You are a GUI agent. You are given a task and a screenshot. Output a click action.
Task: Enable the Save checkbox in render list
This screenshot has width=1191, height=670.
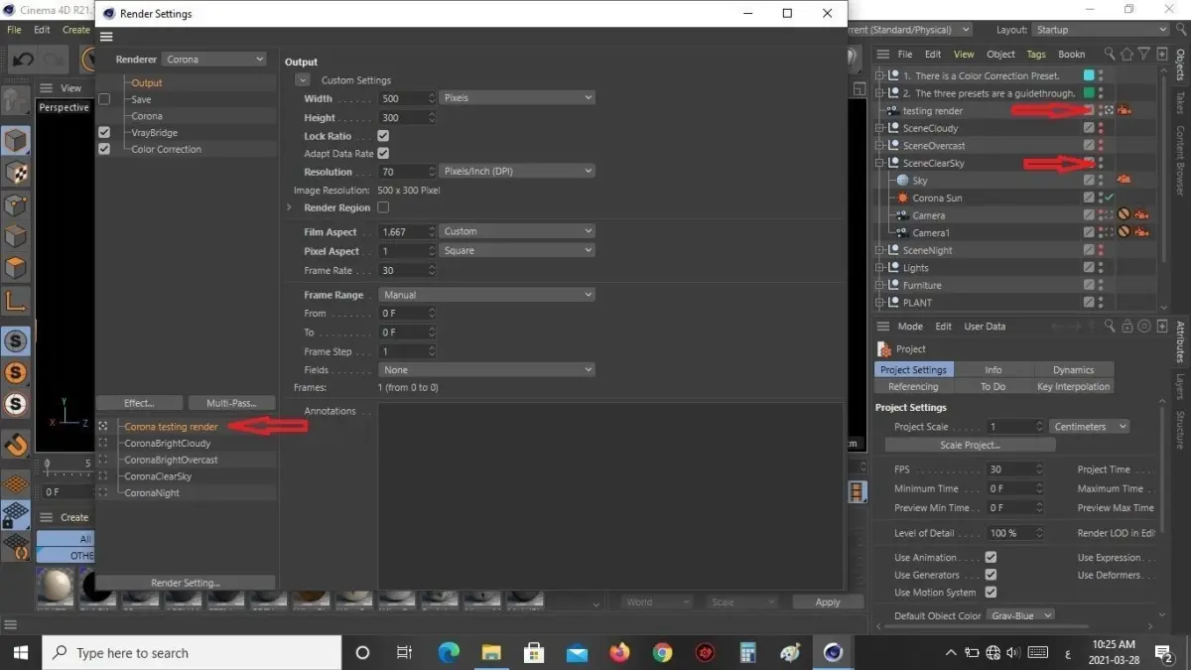[x=104, y=99]
